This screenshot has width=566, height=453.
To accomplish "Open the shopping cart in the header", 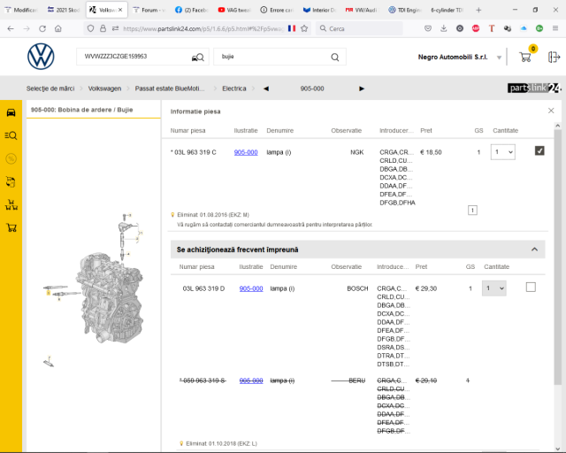I will [x=525, y=57].
